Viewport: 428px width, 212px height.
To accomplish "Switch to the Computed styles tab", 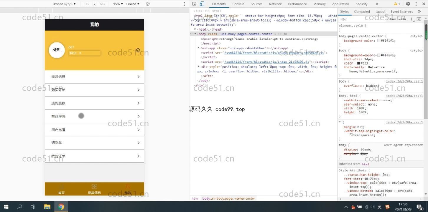I will click(362, 11).
